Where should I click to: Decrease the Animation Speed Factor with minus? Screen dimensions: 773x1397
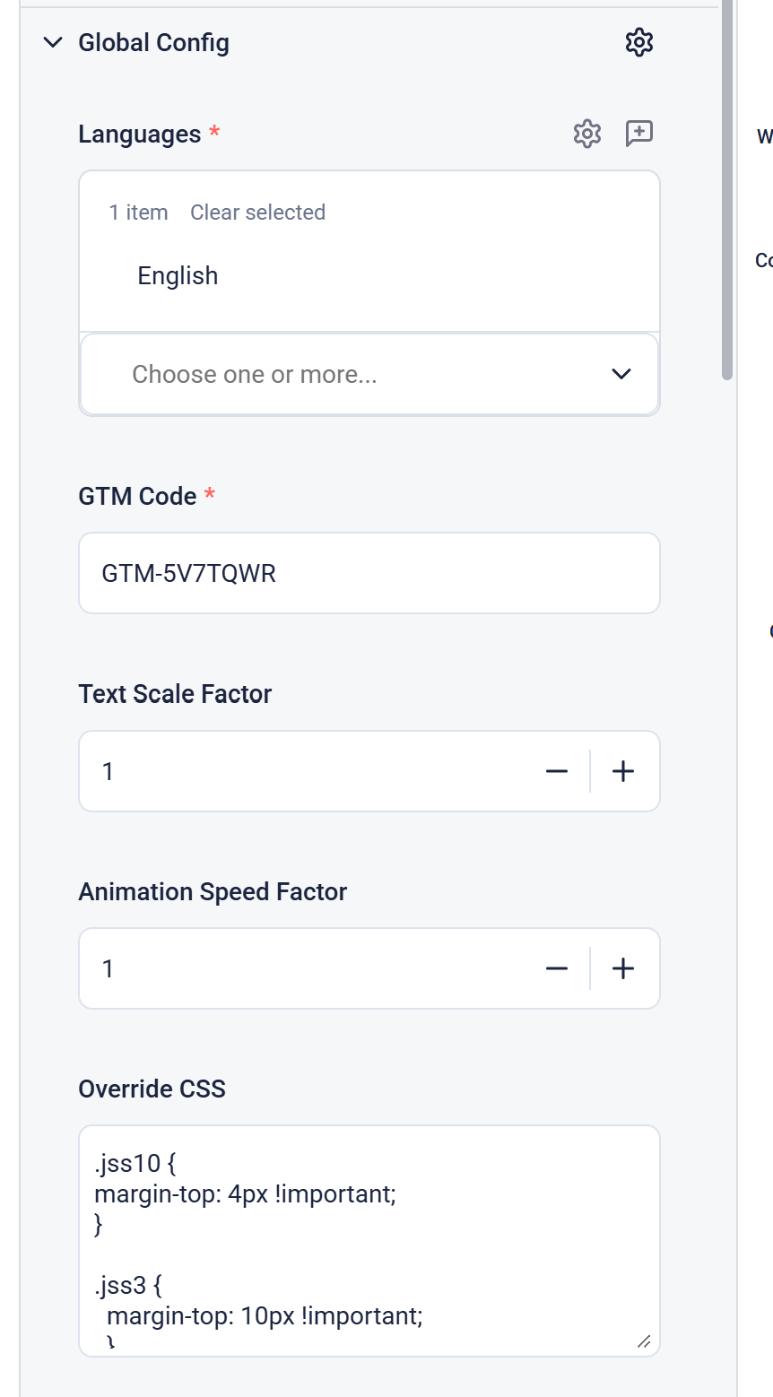click(x=557, y=968)
